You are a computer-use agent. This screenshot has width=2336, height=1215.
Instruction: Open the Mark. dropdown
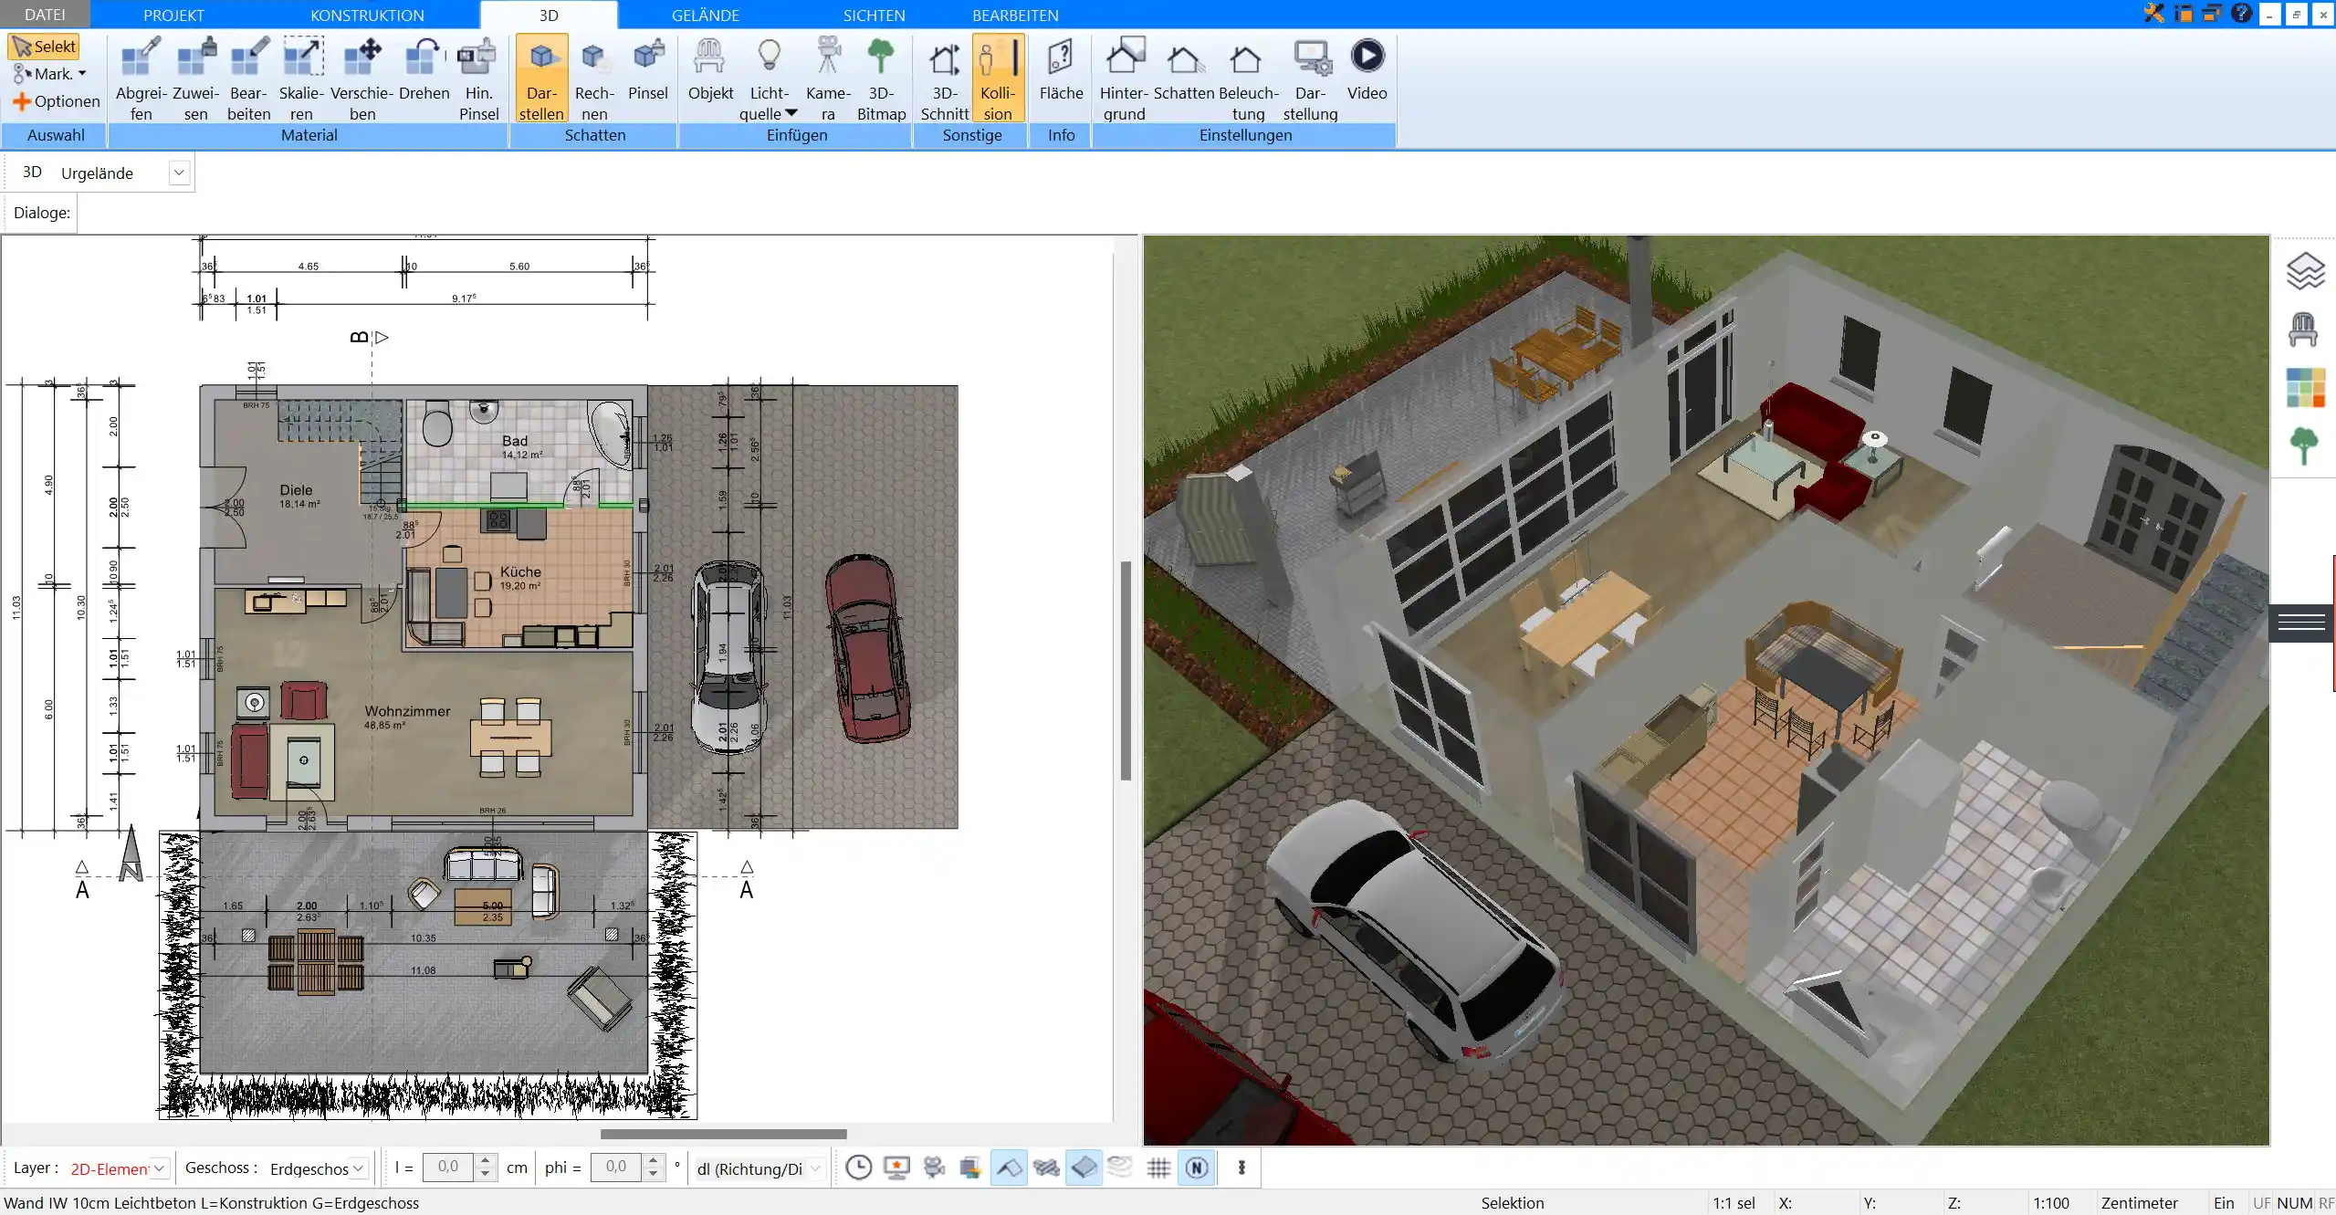coord(50,74)
